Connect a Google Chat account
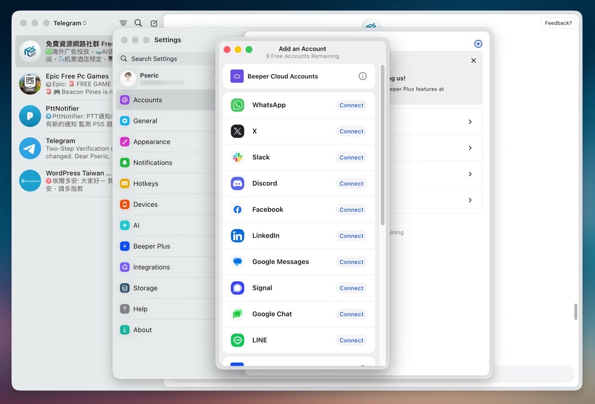Screen dimensions: 595x404 (x=351, y=314)
